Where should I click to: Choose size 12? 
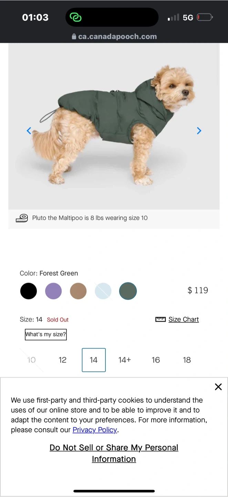click(62, 360)
